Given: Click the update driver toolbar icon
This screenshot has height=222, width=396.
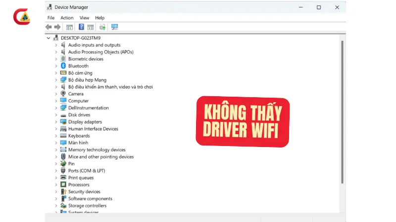Looking at the screenshot, I should [102, 27].
